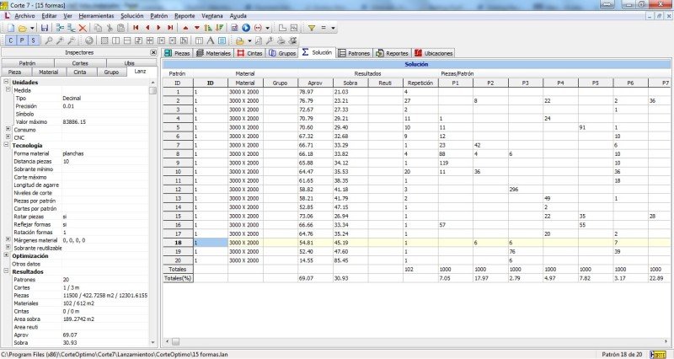Click the Aprov column header
The width and height of the screenshot is (674, 359).
(316, 83)
